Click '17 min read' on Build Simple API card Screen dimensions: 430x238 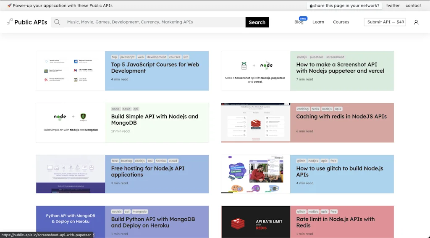[x=121, y=131]
